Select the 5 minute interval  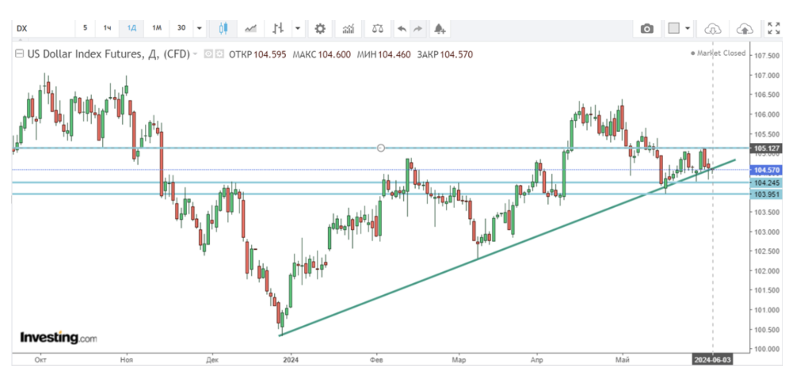[x=85, y=28]
